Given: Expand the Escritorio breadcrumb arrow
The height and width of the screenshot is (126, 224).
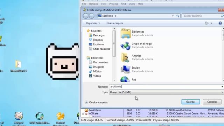Looking at the screenshot, I should pyautogui.click(x=116, y=16).
